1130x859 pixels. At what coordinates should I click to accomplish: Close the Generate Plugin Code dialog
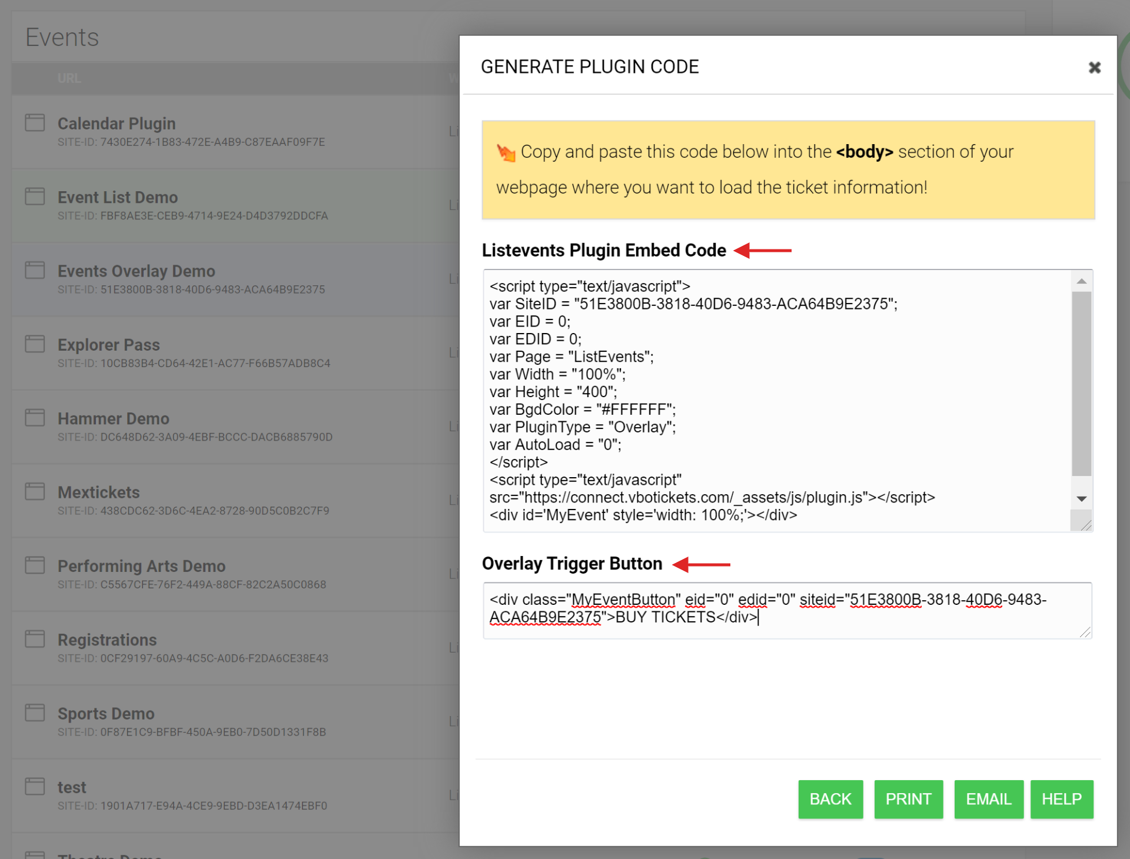tap(1094, 68)
